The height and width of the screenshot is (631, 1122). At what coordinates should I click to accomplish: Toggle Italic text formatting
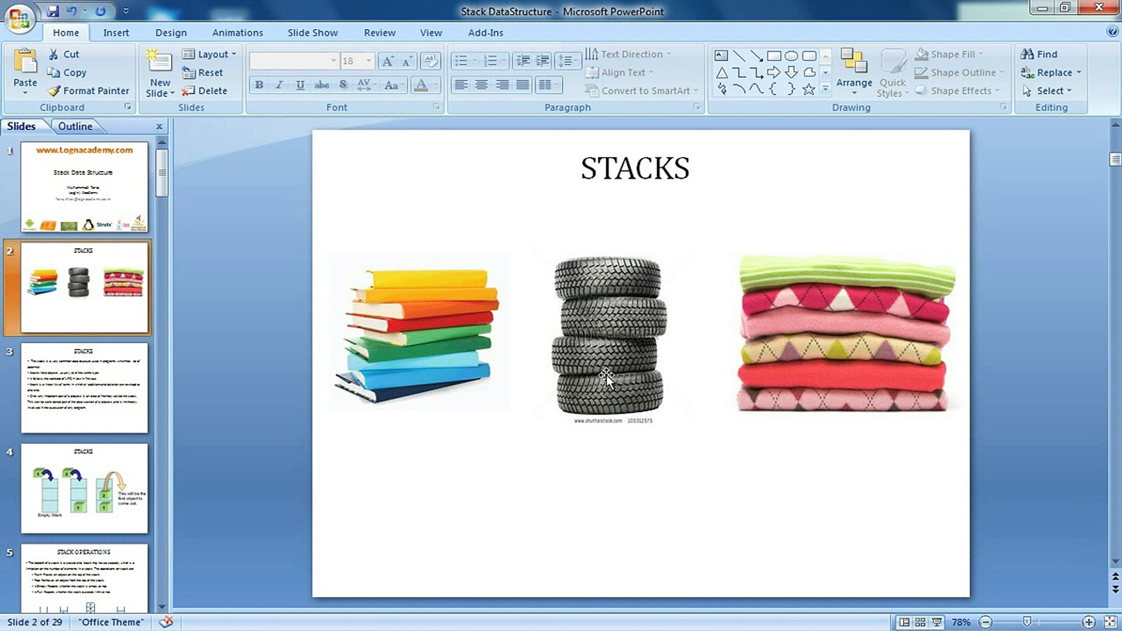(x=279, y=85)
